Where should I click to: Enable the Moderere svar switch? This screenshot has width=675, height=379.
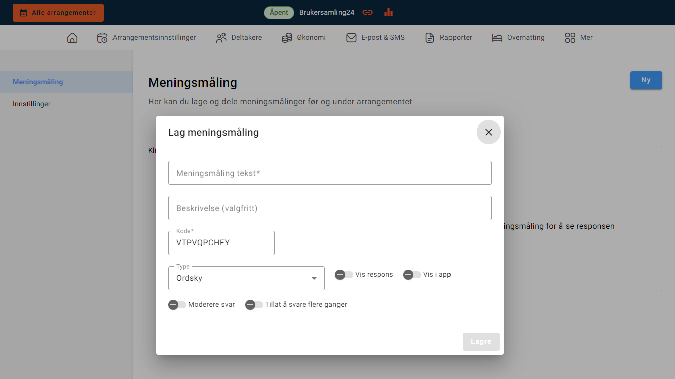tap(177, 305)
